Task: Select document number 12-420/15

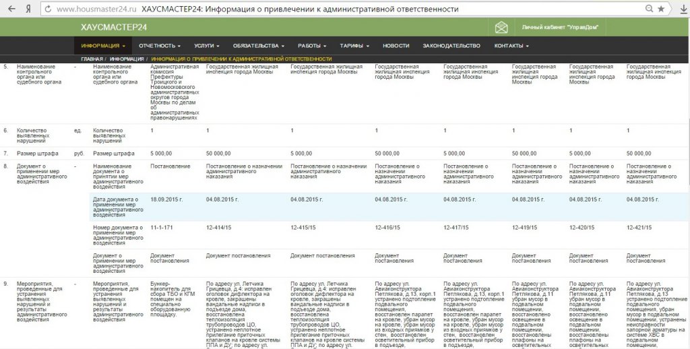Action: (x=582, y=228)
